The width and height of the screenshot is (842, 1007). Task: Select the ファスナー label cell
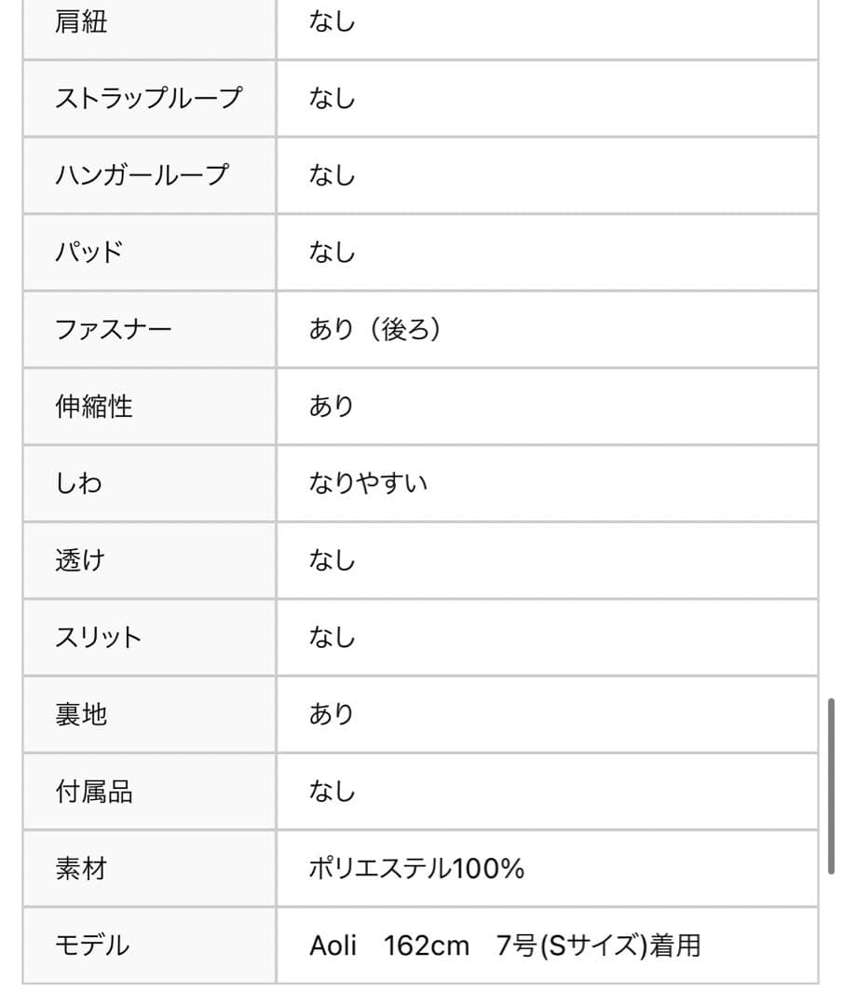(x=114, y=329)
